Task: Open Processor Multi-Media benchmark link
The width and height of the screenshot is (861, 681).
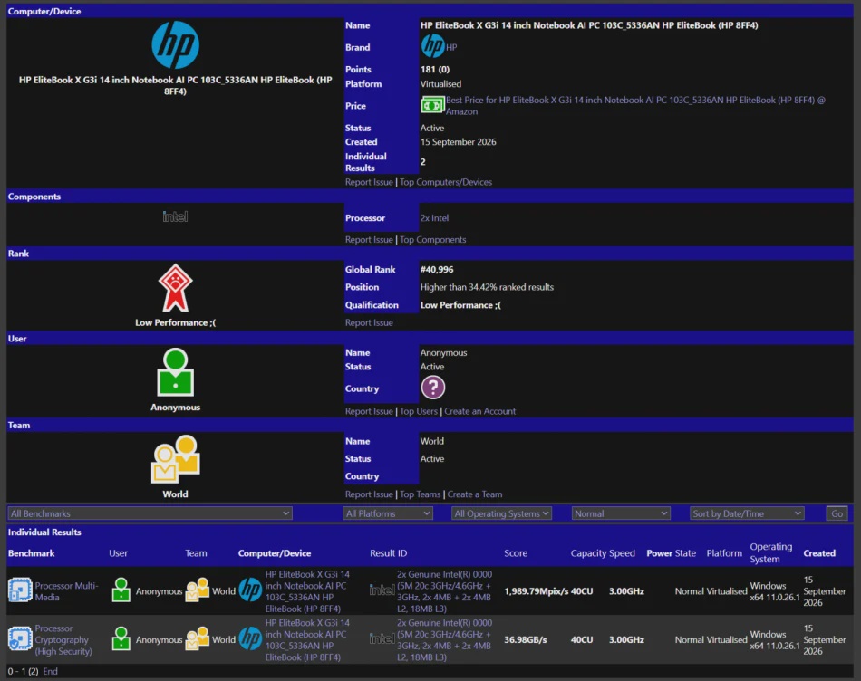Action: [66, 591]
